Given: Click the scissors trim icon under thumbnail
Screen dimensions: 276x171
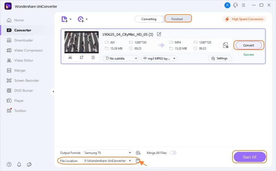Looking at the screenshot, I should (70, 57).
